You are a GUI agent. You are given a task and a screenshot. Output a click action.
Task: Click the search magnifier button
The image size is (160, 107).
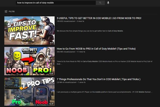(100, 3)
